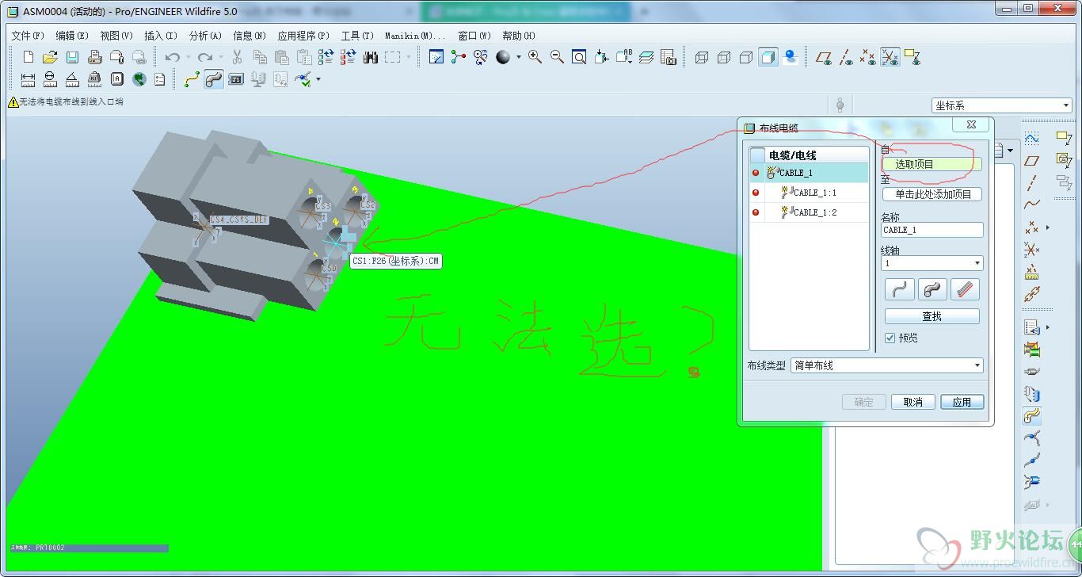Open the 分析(A) menu
The width and height of the screenshot is (1082, 577).
tap(205, 36)
